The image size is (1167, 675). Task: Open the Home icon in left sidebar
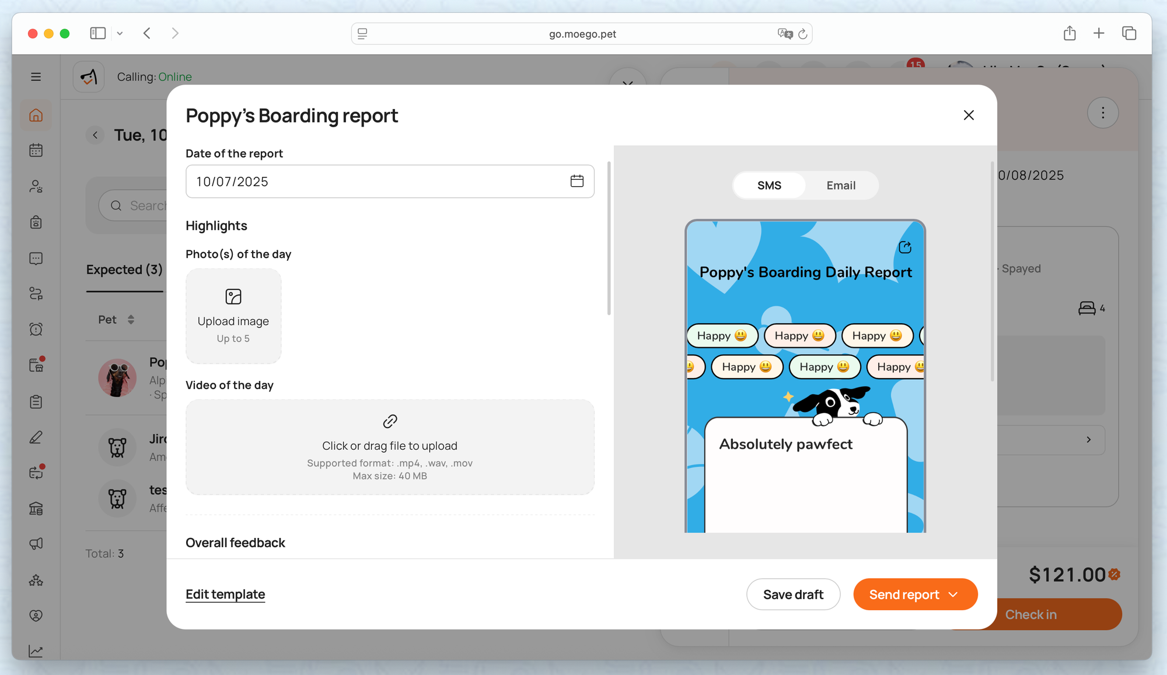[x=36, y=115]
